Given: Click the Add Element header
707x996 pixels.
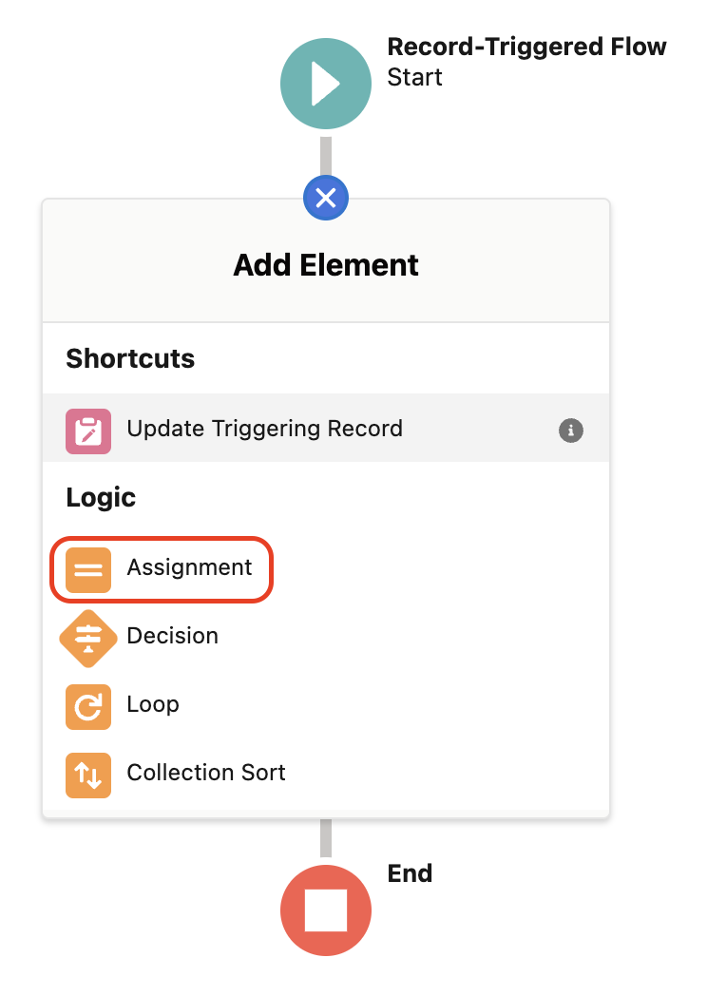Looking at the screenshot, I should click(326, 265).
